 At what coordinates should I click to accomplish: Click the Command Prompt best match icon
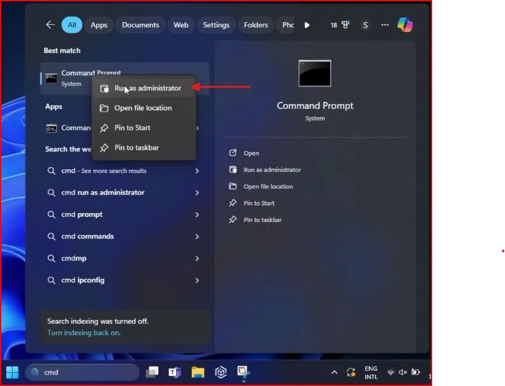51,78
